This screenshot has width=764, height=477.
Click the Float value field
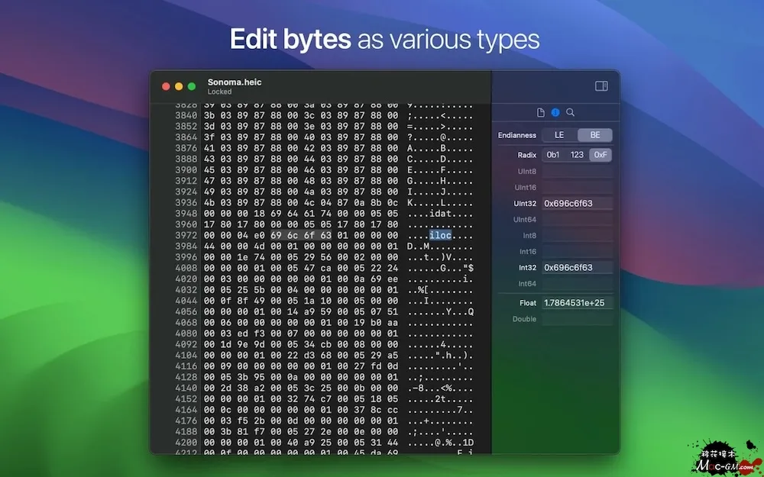coord(578,303)
